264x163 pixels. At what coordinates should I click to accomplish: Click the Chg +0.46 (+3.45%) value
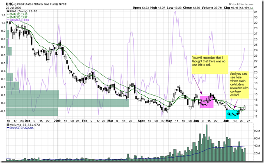click(237, 8)
